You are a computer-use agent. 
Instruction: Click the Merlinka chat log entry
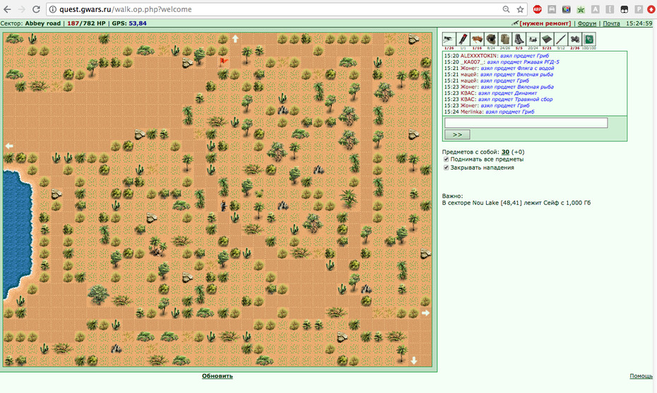pos(489,112)
